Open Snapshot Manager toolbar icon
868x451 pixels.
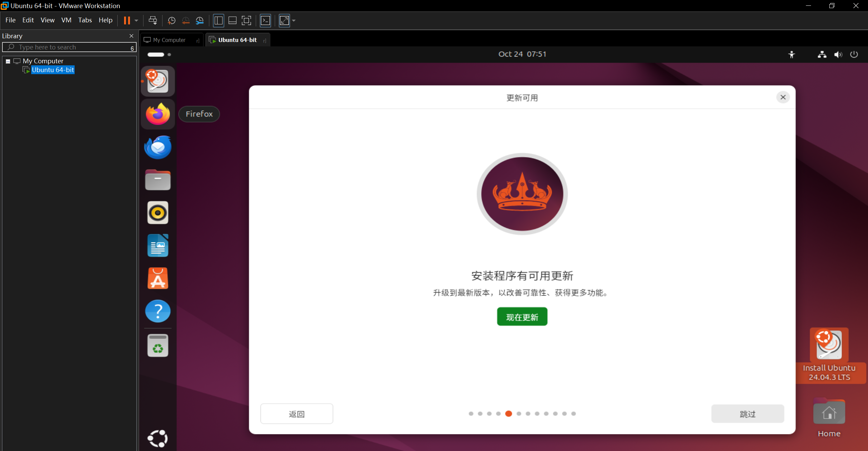click(x=200, y=21)
